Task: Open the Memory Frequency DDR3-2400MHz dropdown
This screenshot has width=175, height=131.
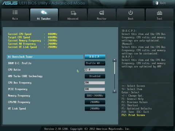Action: point(95,96)
